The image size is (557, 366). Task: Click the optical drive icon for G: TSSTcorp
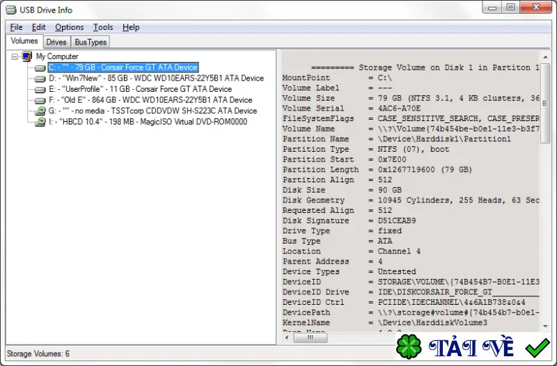pyautogui.click(x=40, y=111)
